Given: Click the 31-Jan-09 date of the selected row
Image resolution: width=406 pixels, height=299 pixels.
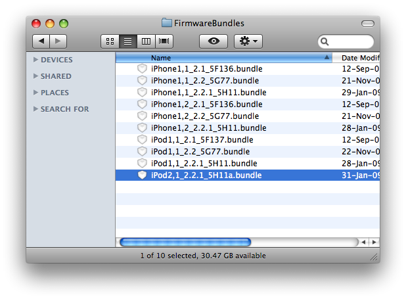Looking at the screenshot, I should 361,175.
